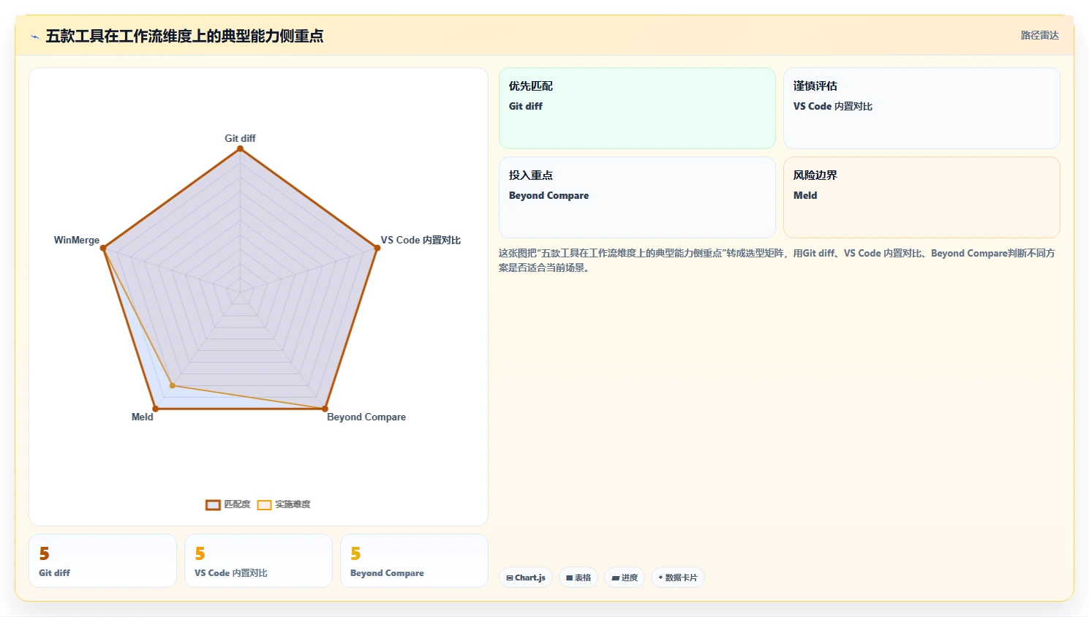This screenshot has height=617, width=1089.
Task: Select the 风险边界 Meld card
Action: click(x=922, y=197)
